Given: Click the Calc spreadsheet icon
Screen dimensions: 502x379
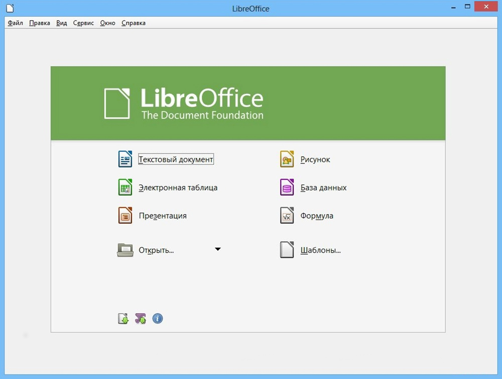Looking at the screenshot, I should (x=125, y=187).
